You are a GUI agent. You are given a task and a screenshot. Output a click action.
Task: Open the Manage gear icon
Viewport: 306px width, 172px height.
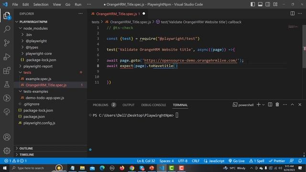[x=7, y=150]
